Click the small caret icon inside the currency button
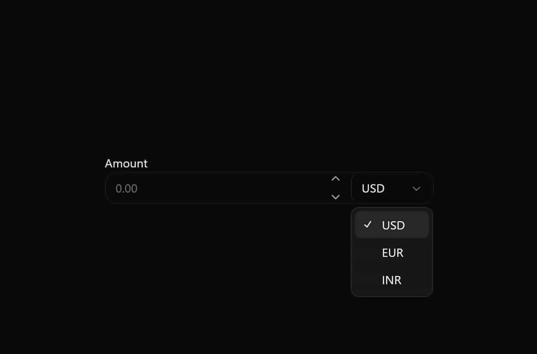Screen dimensions: 537x354 [x=416, y=188]
